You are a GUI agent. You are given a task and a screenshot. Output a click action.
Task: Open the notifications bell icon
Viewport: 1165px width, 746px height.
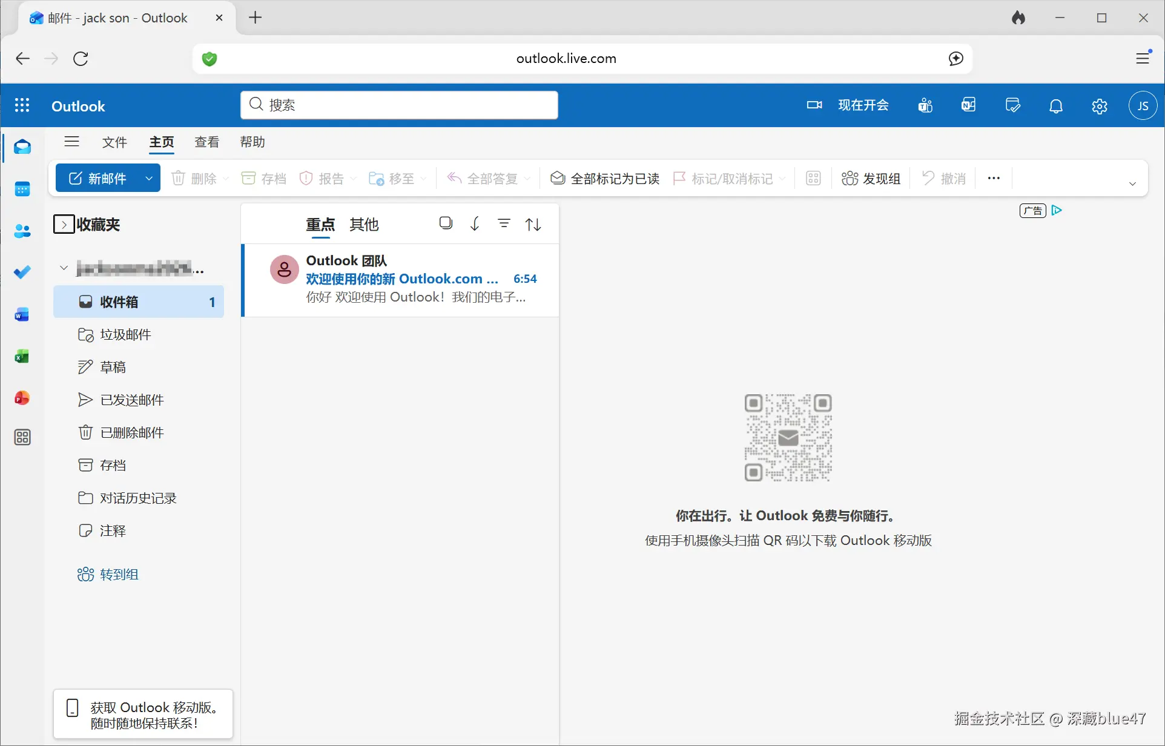pos(1055,106)
